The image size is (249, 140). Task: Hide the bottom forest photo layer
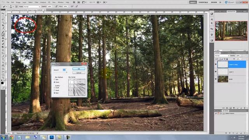tap(216, 79)
